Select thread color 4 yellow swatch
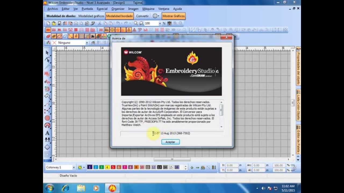Image resolution: width=344 pixels, height=193 pixels. coord(107,167)
